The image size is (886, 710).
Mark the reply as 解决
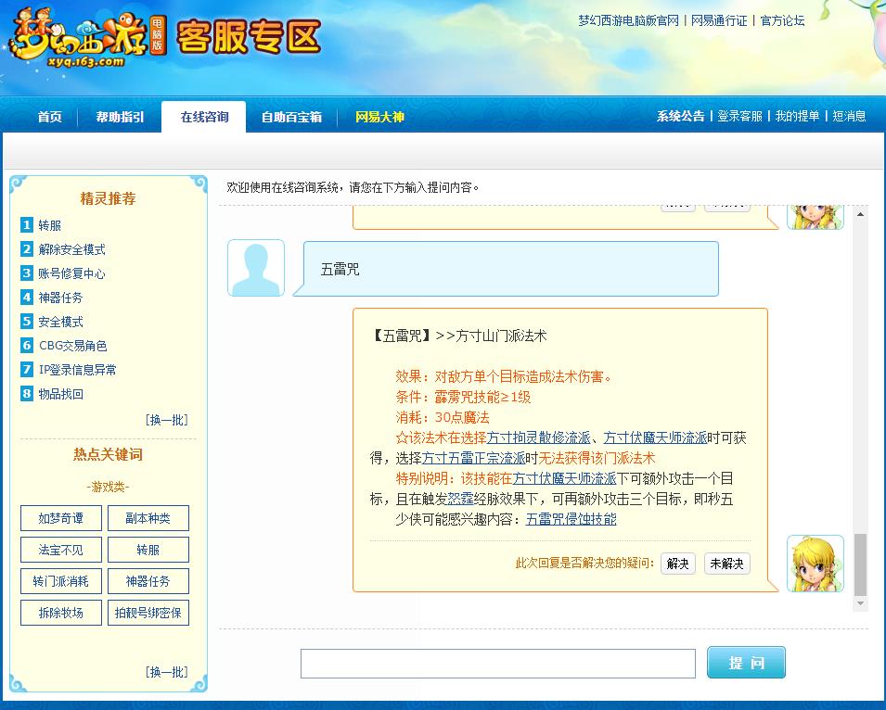[x=678, y=564]
